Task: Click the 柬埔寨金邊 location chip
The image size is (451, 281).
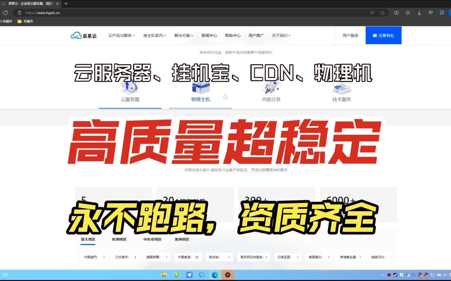Action: 351,257
